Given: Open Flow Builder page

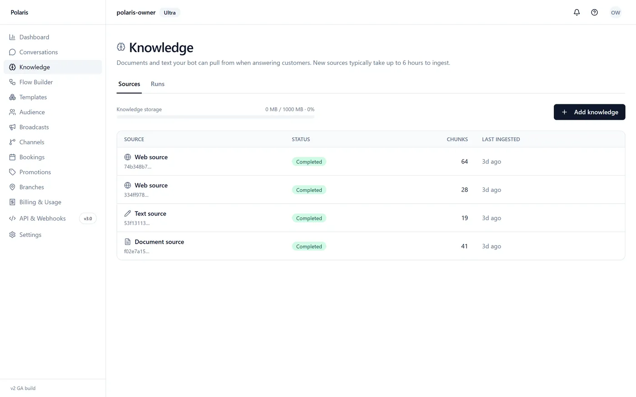Looking at the screenshot, I should click(53, 82).
